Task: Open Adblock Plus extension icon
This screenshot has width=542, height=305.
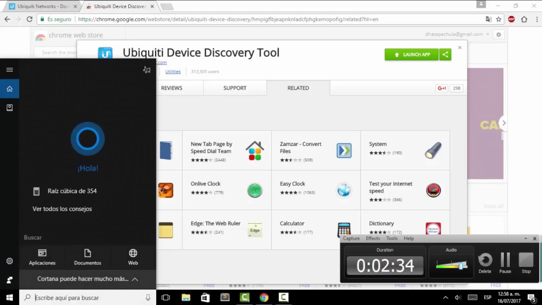Action: point(512,19)
